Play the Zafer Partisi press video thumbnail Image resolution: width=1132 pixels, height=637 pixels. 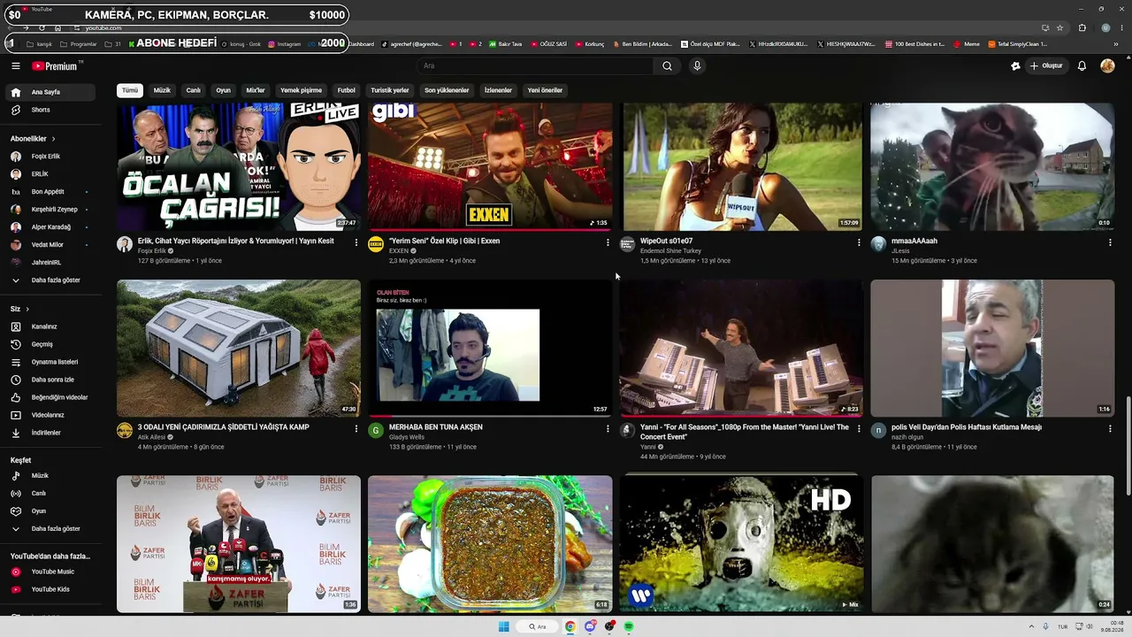coord(239,544)
